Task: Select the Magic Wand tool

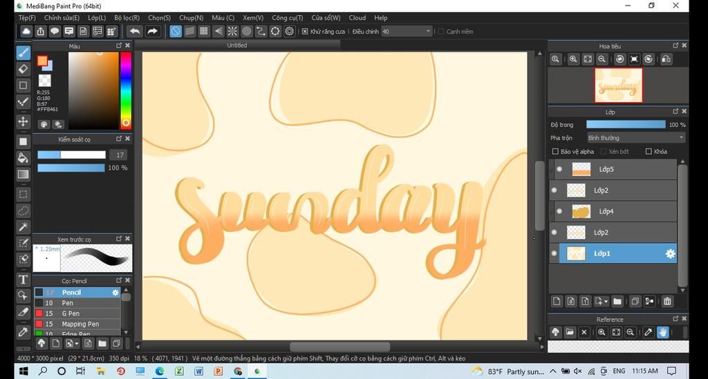Action: coord(24,226)
